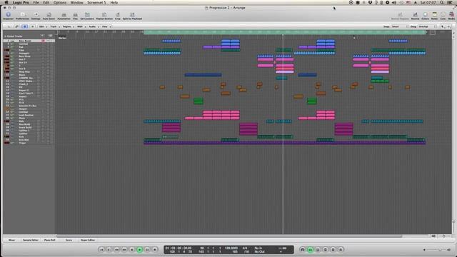This screenshot has height=257, width=457.
Task: Open Preferences in the toolbar
Action: click(x=22, y=16)
